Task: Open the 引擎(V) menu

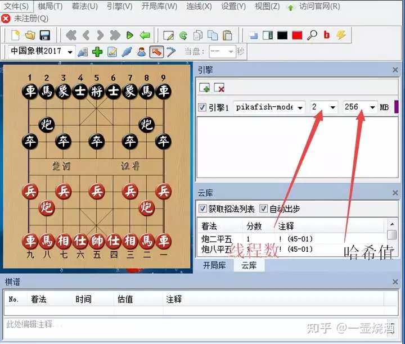Action: pos(119,6)
